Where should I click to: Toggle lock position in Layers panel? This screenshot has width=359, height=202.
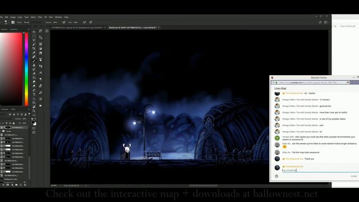[6, 123]
